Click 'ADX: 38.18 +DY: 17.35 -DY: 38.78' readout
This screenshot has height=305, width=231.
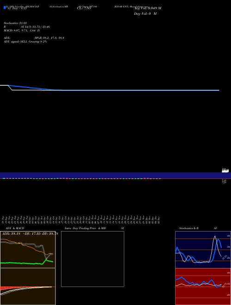tap(30, 234)
